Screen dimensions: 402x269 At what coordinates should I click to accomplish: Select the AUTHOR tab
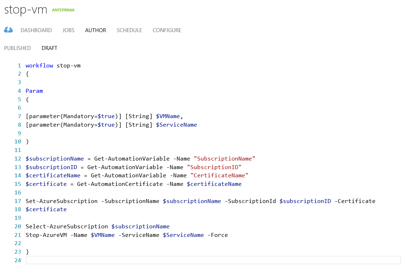[x=96, y=30]
